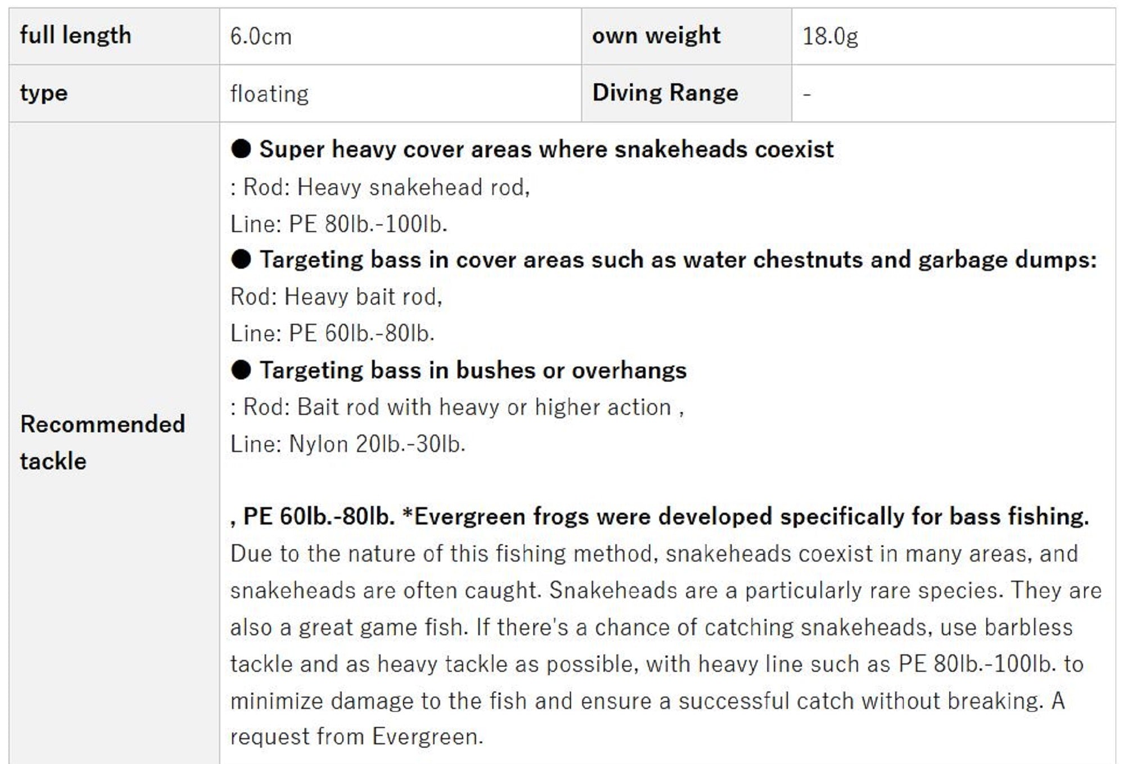Click the 'Targeting bass in bushes or overhangs' heading
The height and width of the screenshot is (764, 1124).
(473, 370)
